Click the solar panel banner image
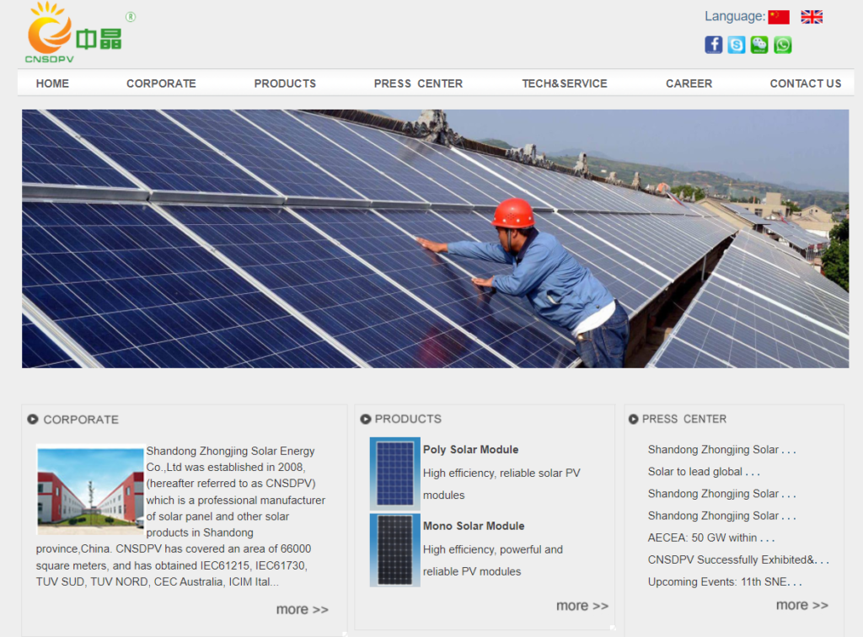Screen dimensions: 863x637 coord(436,238)
